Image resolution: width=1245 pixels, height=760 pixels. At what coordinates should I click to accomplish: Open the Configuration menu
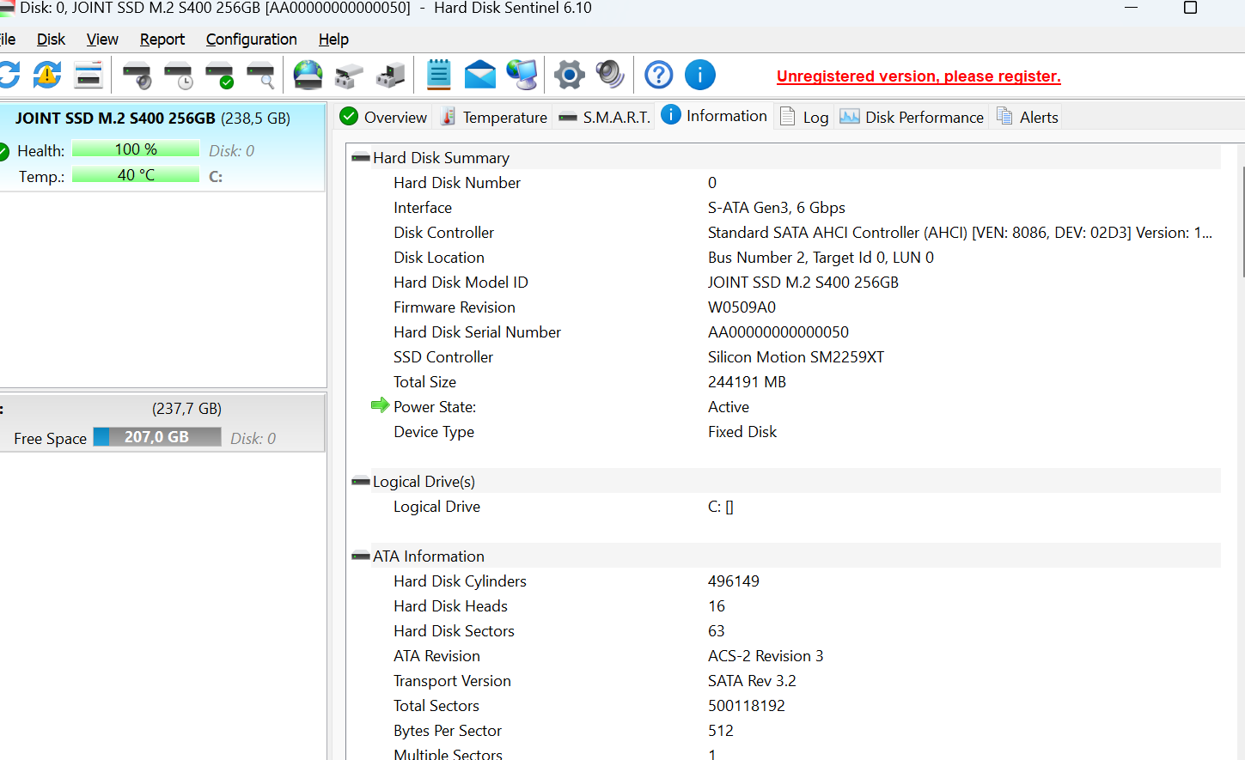(x=251, y=40)
